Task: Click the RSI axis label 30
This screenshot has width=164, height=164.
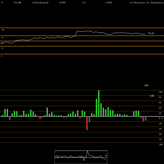Action: [x=2, y=48]
